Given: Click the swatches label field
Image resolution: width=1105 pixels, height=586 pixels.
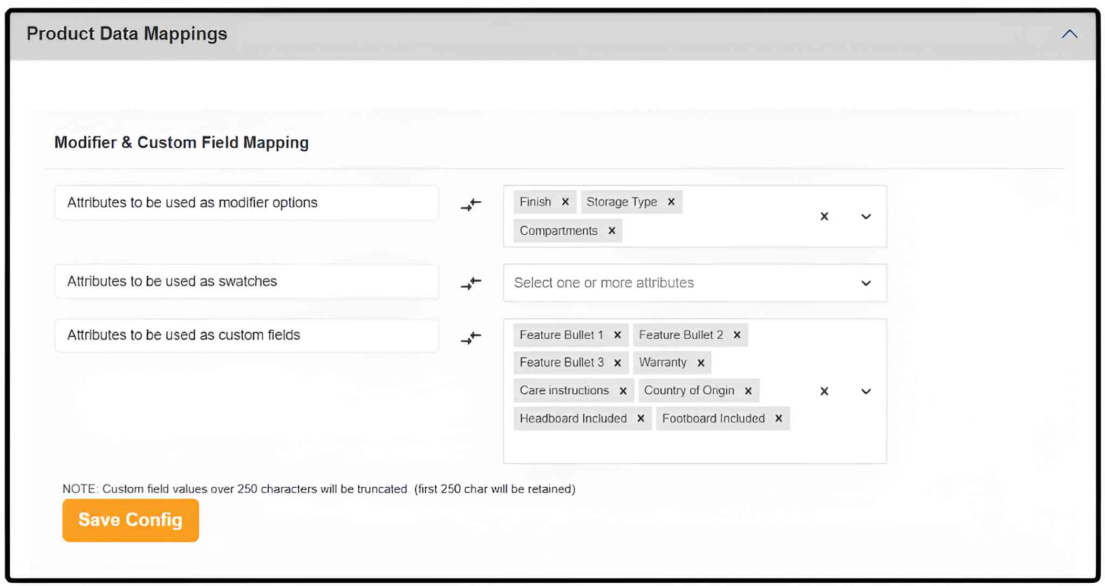Looking at the screenshot, I should (x=247, y=282).
